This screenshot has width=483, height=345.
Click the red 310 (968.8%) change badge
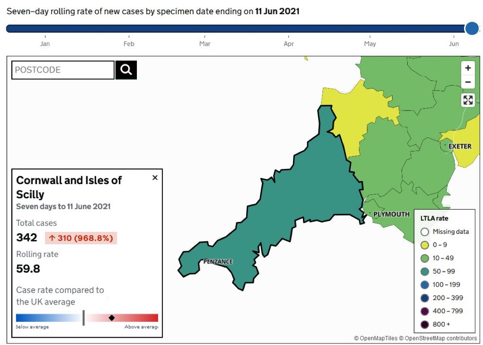81,238
